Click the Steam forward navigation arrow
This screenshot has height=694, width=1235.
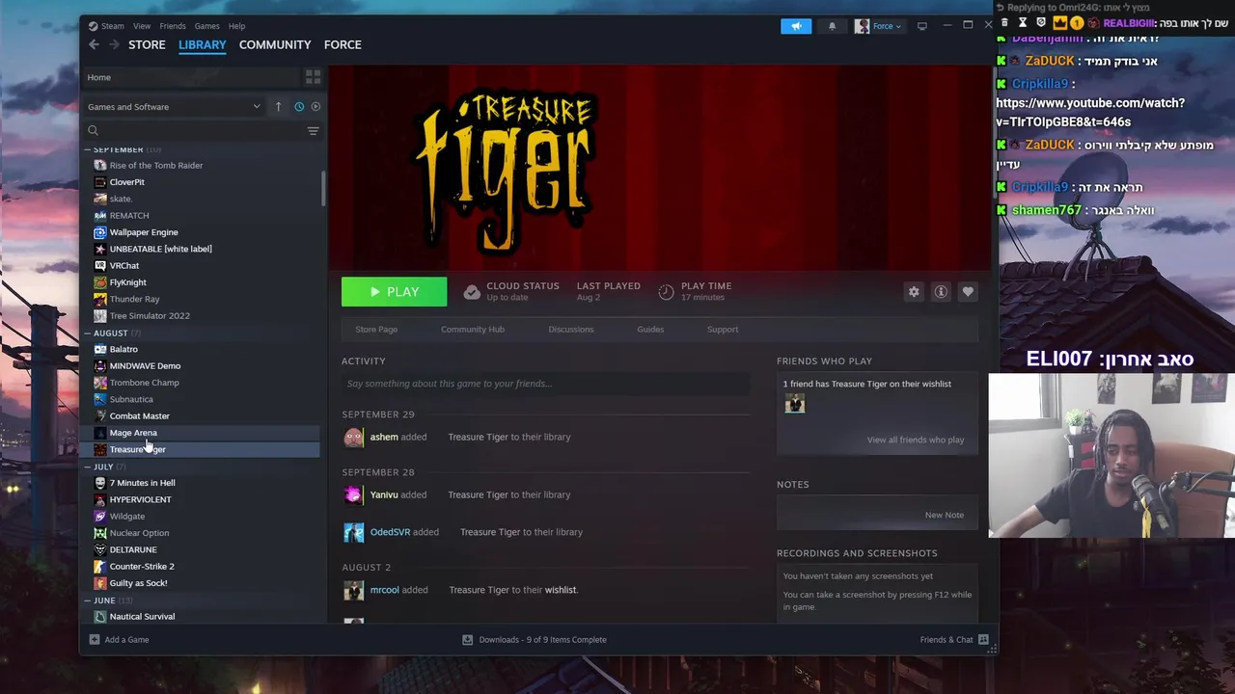pyautogui.click(x=115, y=44)
